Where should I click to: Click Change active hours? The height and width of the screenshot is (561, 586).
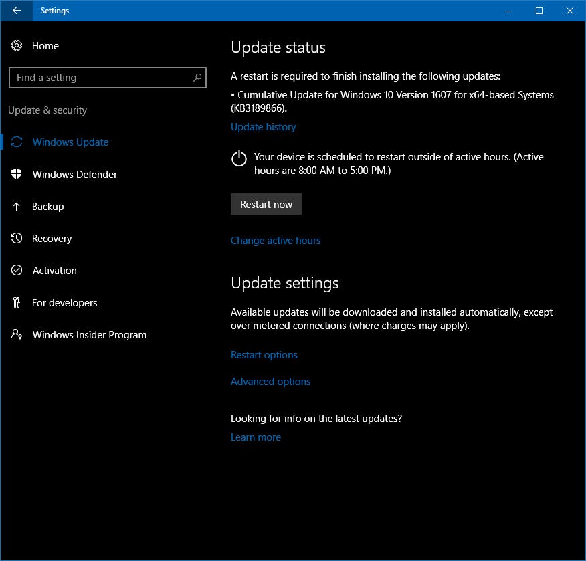[x=276, y=240]
